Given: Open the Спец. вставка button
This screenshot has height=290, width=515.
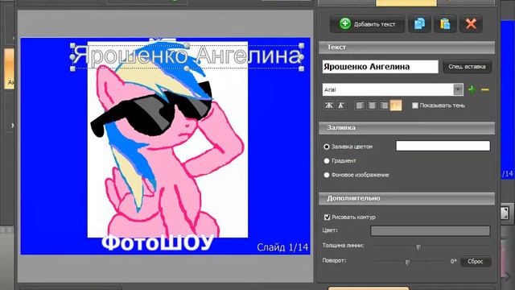Looking at the screenshot, I should [x=467, y=66].
